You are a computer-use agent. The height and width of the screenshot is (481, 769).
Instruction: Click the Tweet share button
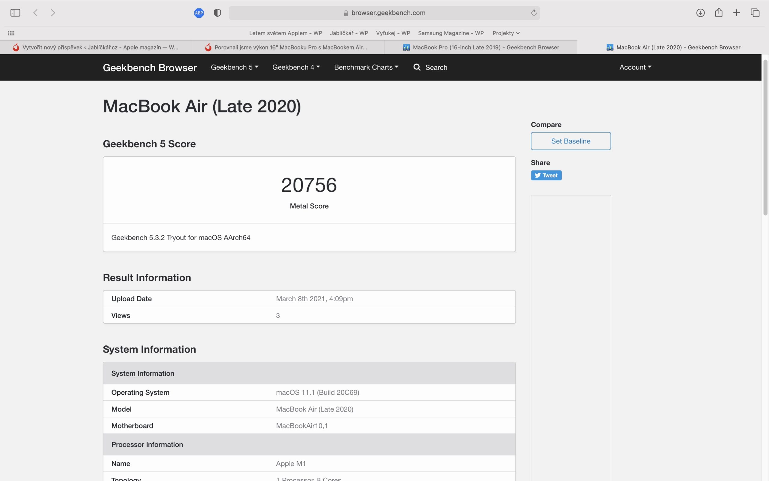546,175
